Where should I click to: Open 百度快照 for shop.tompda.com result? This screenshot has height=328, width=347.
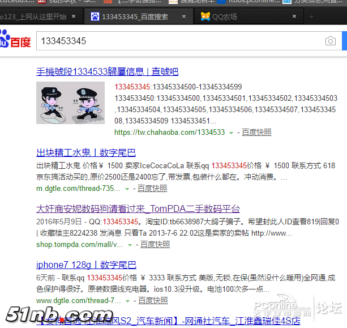pyautogui.click(x=155, y=244)
